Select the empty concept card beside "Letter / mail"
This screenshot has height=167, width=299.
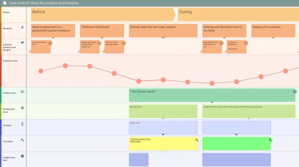237,128
